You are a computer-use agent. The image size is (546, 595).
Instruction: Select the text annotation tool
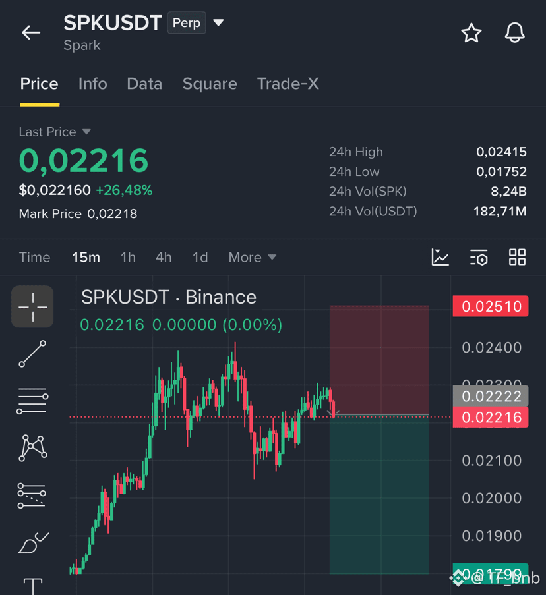[x=33, y=586]
